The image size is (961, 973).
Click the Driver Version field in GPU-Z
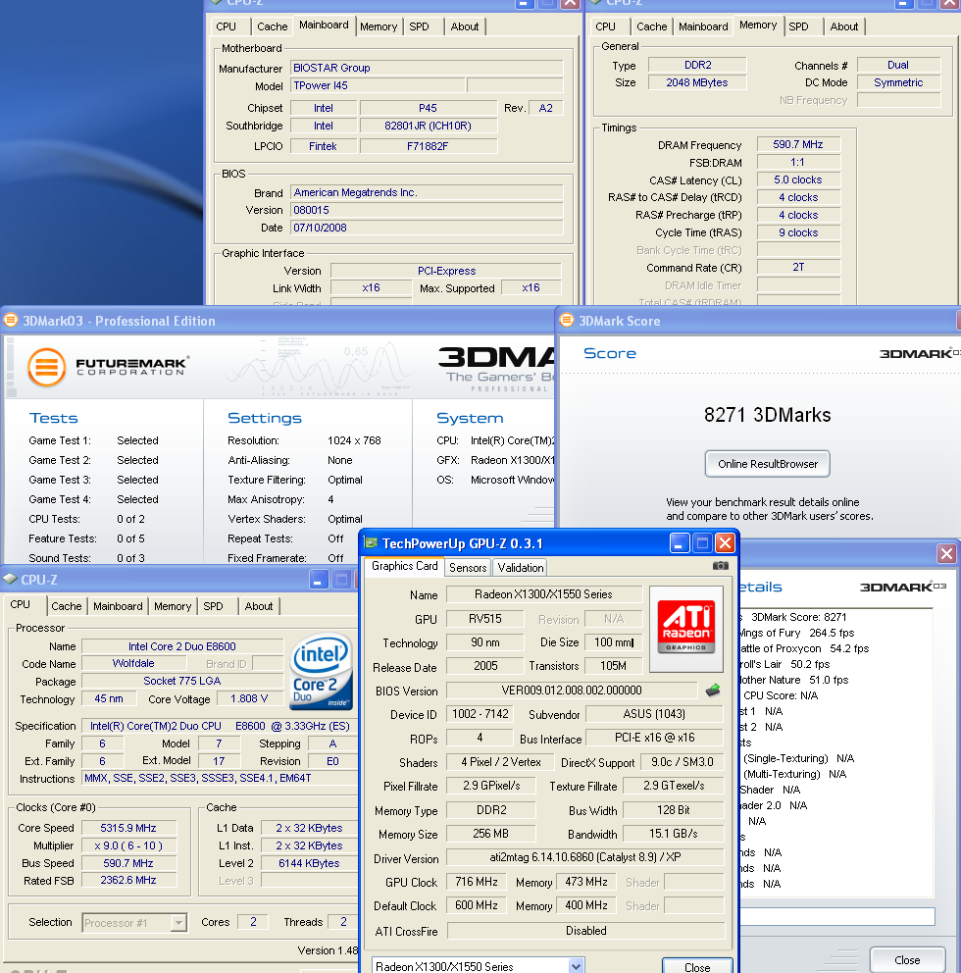point(585,857)
